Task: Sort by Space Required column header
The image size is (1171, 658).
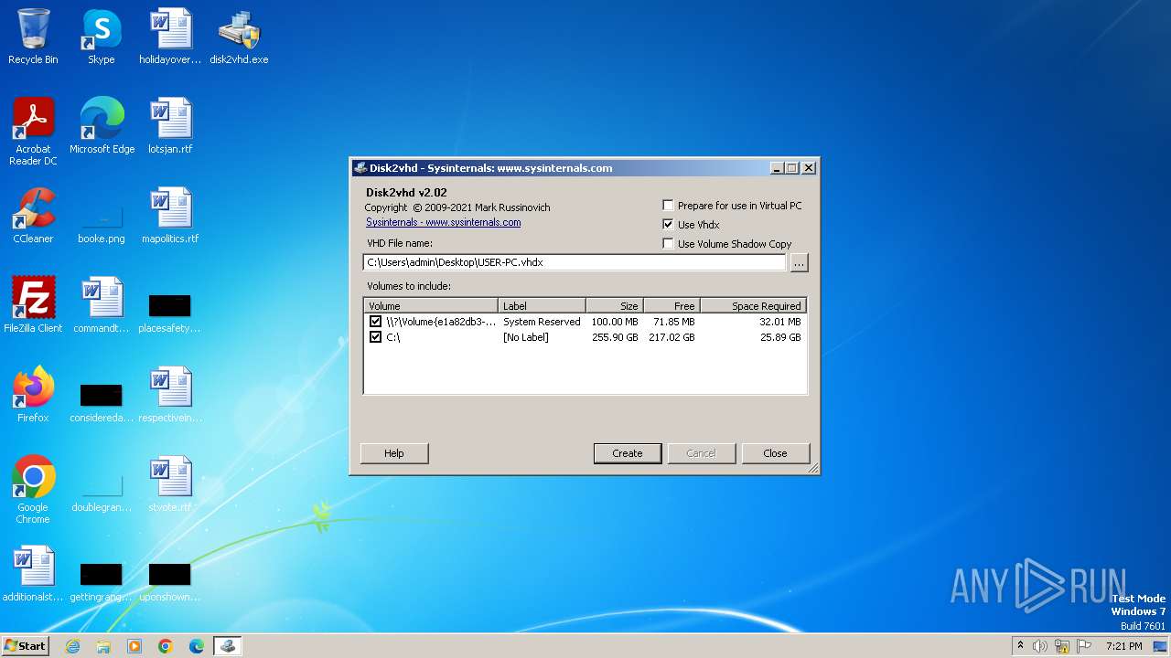Action: [x=753, y=306]
